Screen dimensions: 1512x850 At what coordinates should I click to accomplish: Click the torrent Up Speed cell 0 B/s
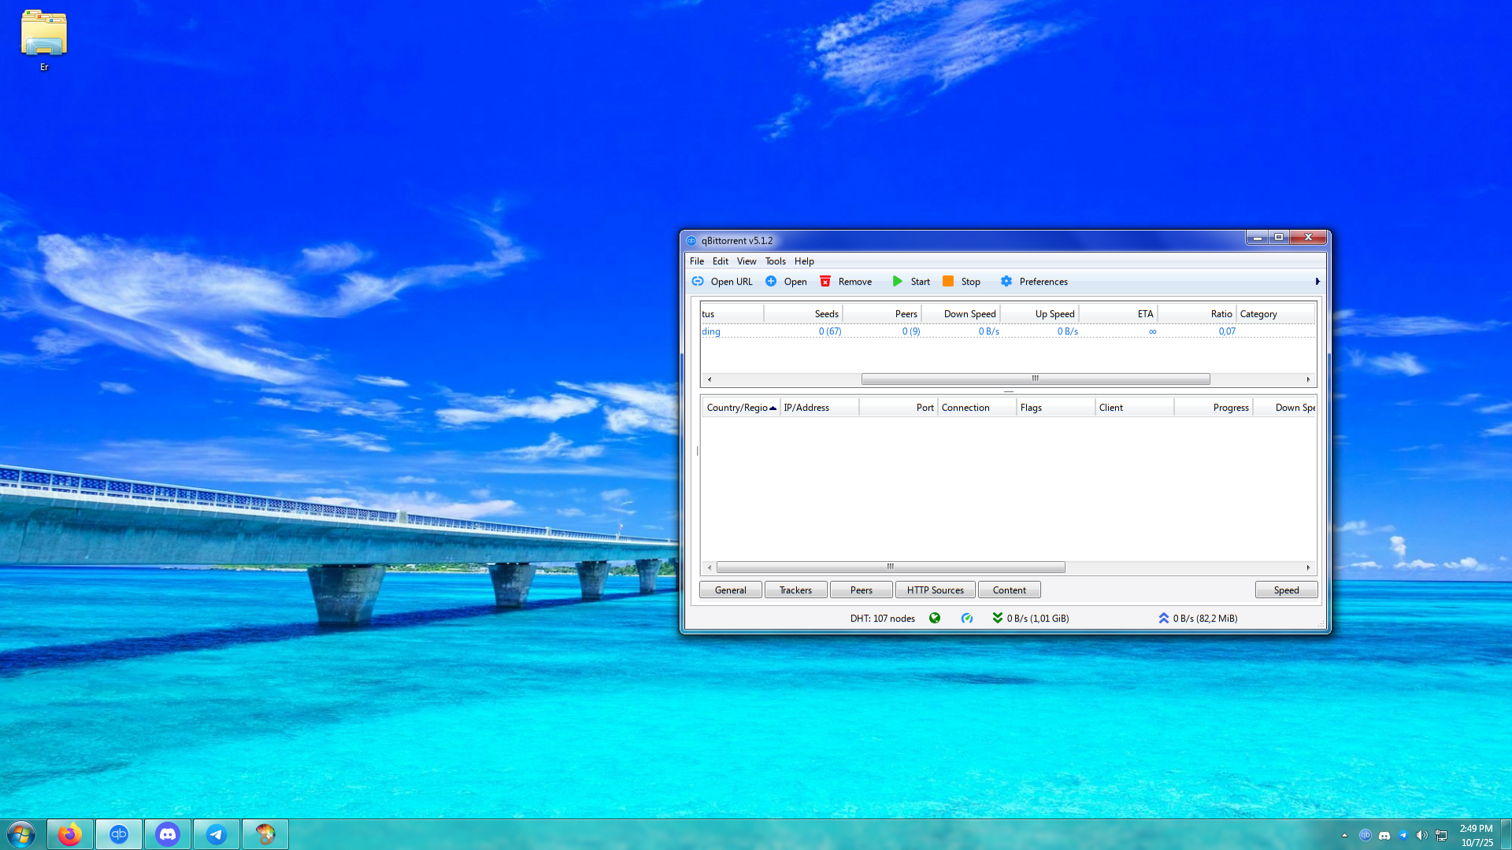[x=1068, y=331]
